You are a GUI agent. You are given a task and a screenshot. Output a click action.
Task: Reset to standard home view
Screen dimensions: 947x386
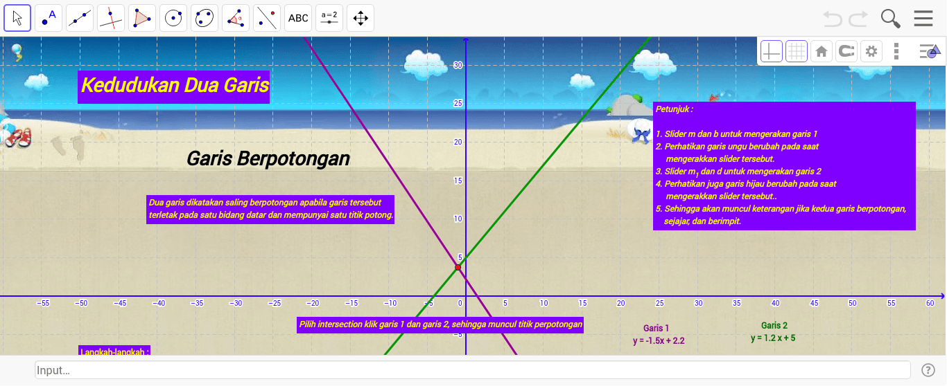pos(822,51)
